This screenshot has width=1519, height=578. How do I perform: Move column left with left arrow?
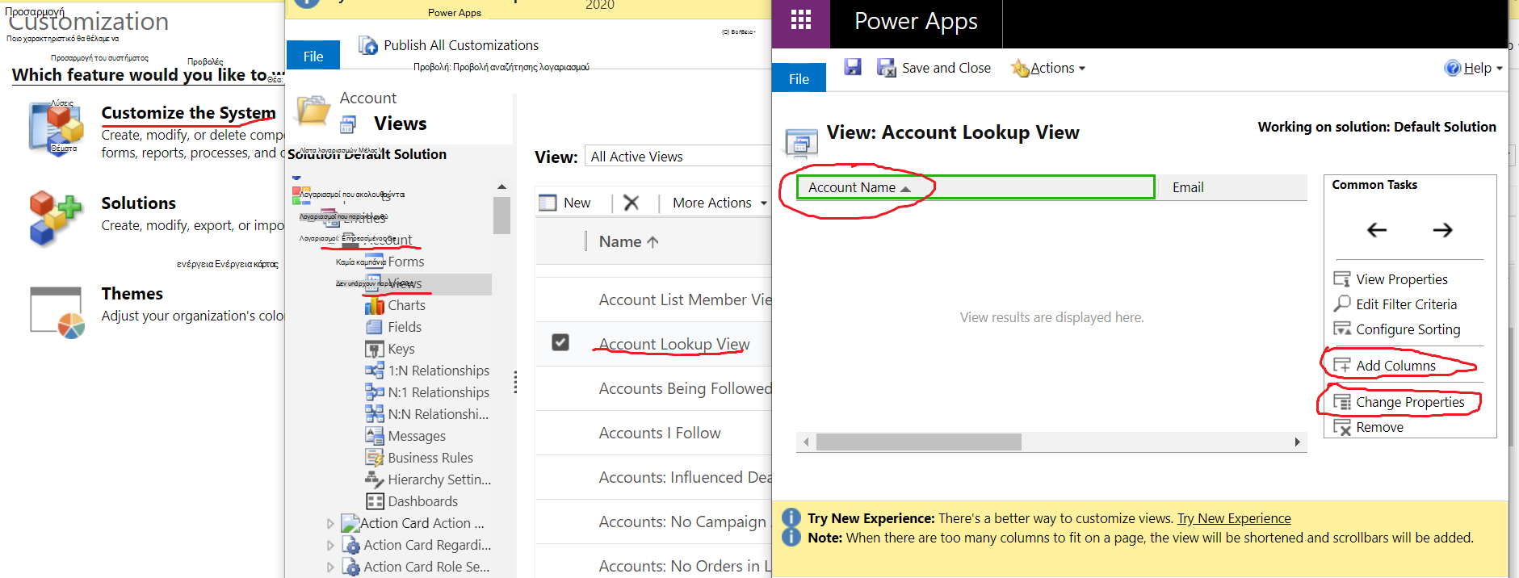[x=1377, y=230]
